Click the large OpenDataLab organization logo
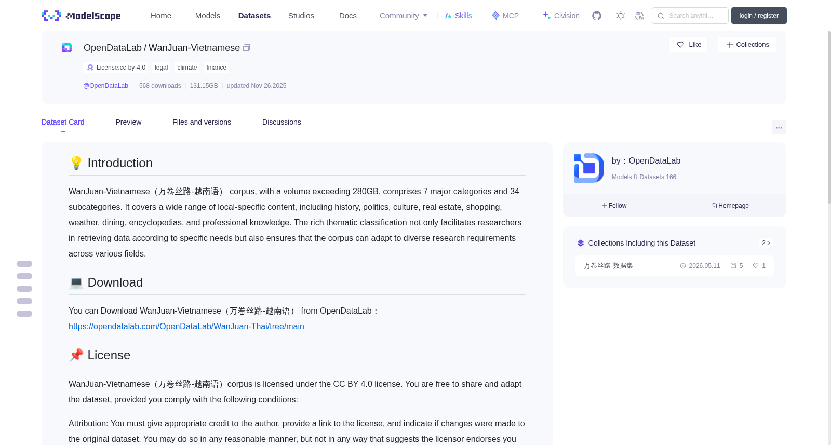Viewport: 831px width, 445px height. (x=589, y=168)
